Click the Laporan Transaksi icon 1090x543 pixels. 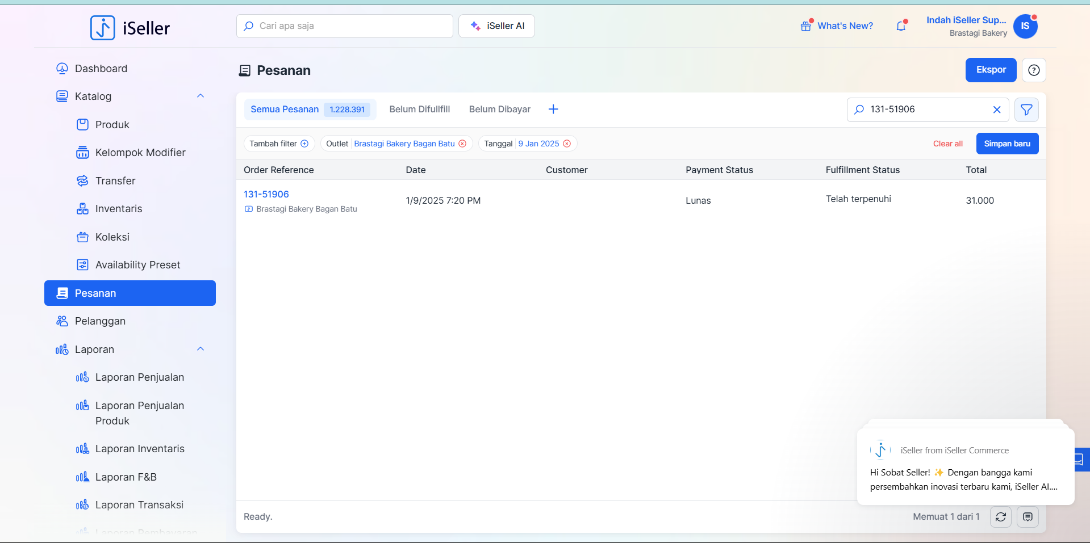point(82,505)
